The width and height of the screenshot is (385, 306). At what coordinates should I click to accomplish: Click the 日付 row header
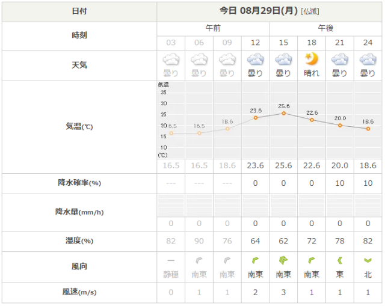click(x=79, y=12)
